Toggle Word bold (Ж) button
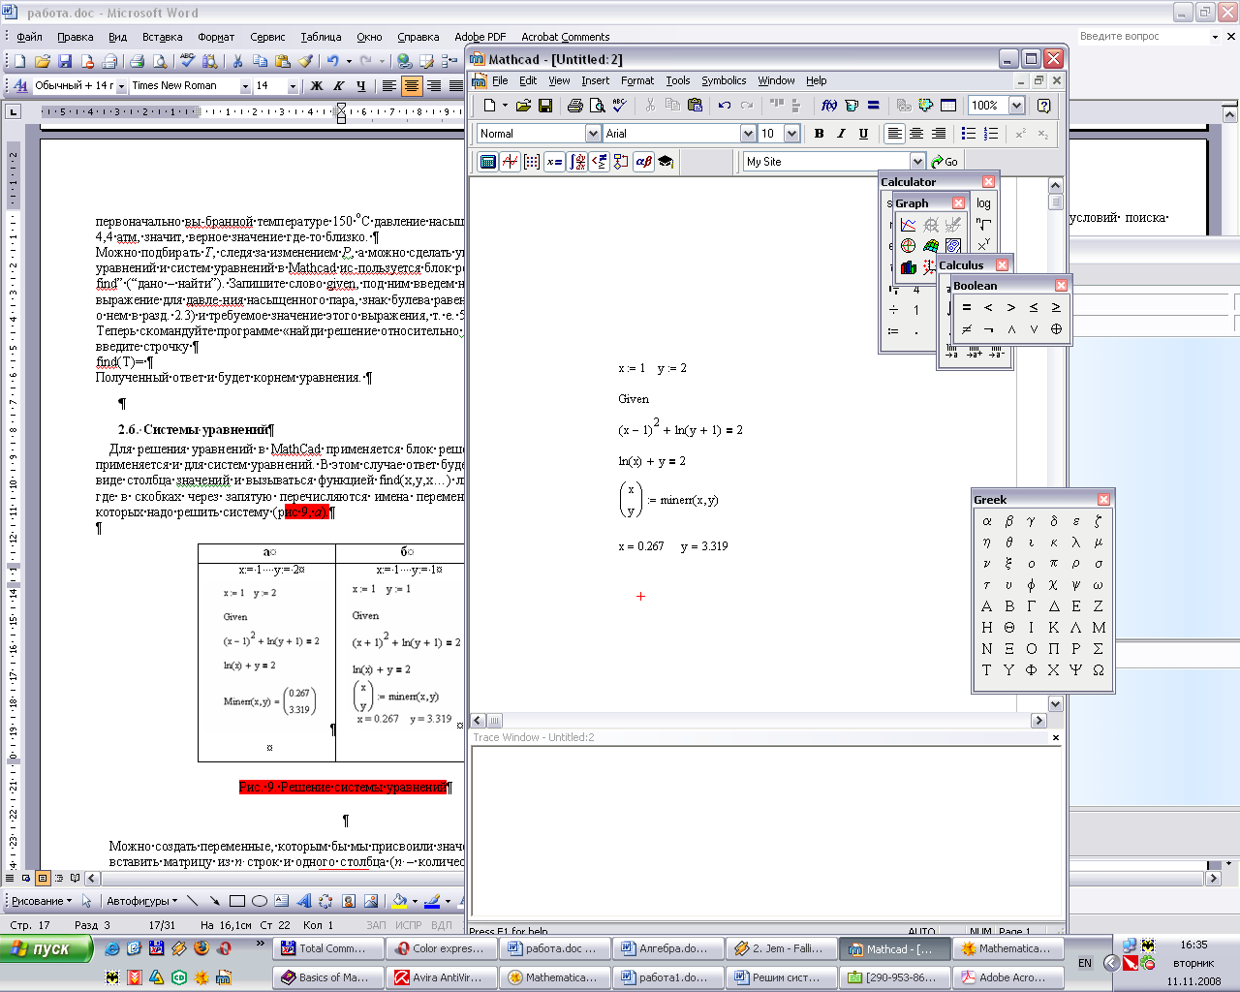 [x=317, y=85]
